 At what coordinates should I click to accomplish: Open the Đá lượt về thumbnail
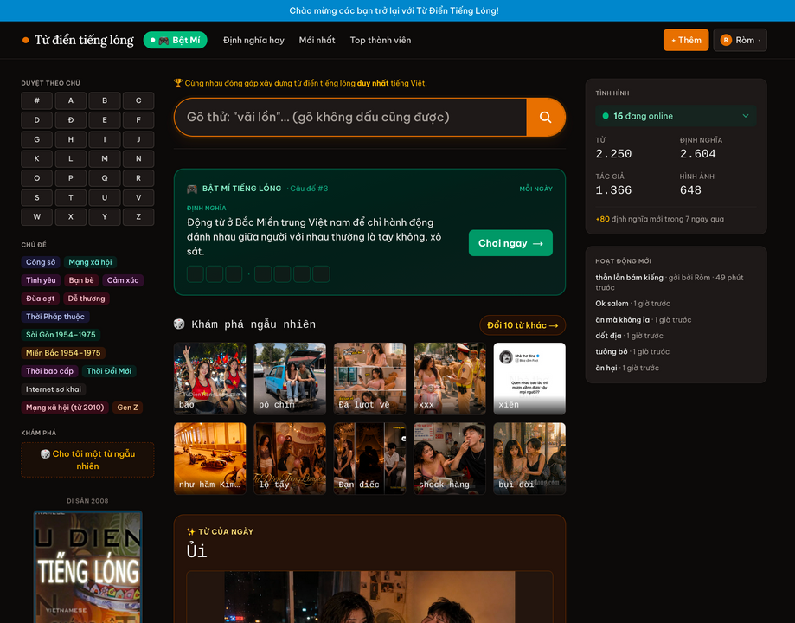point(369,378)
